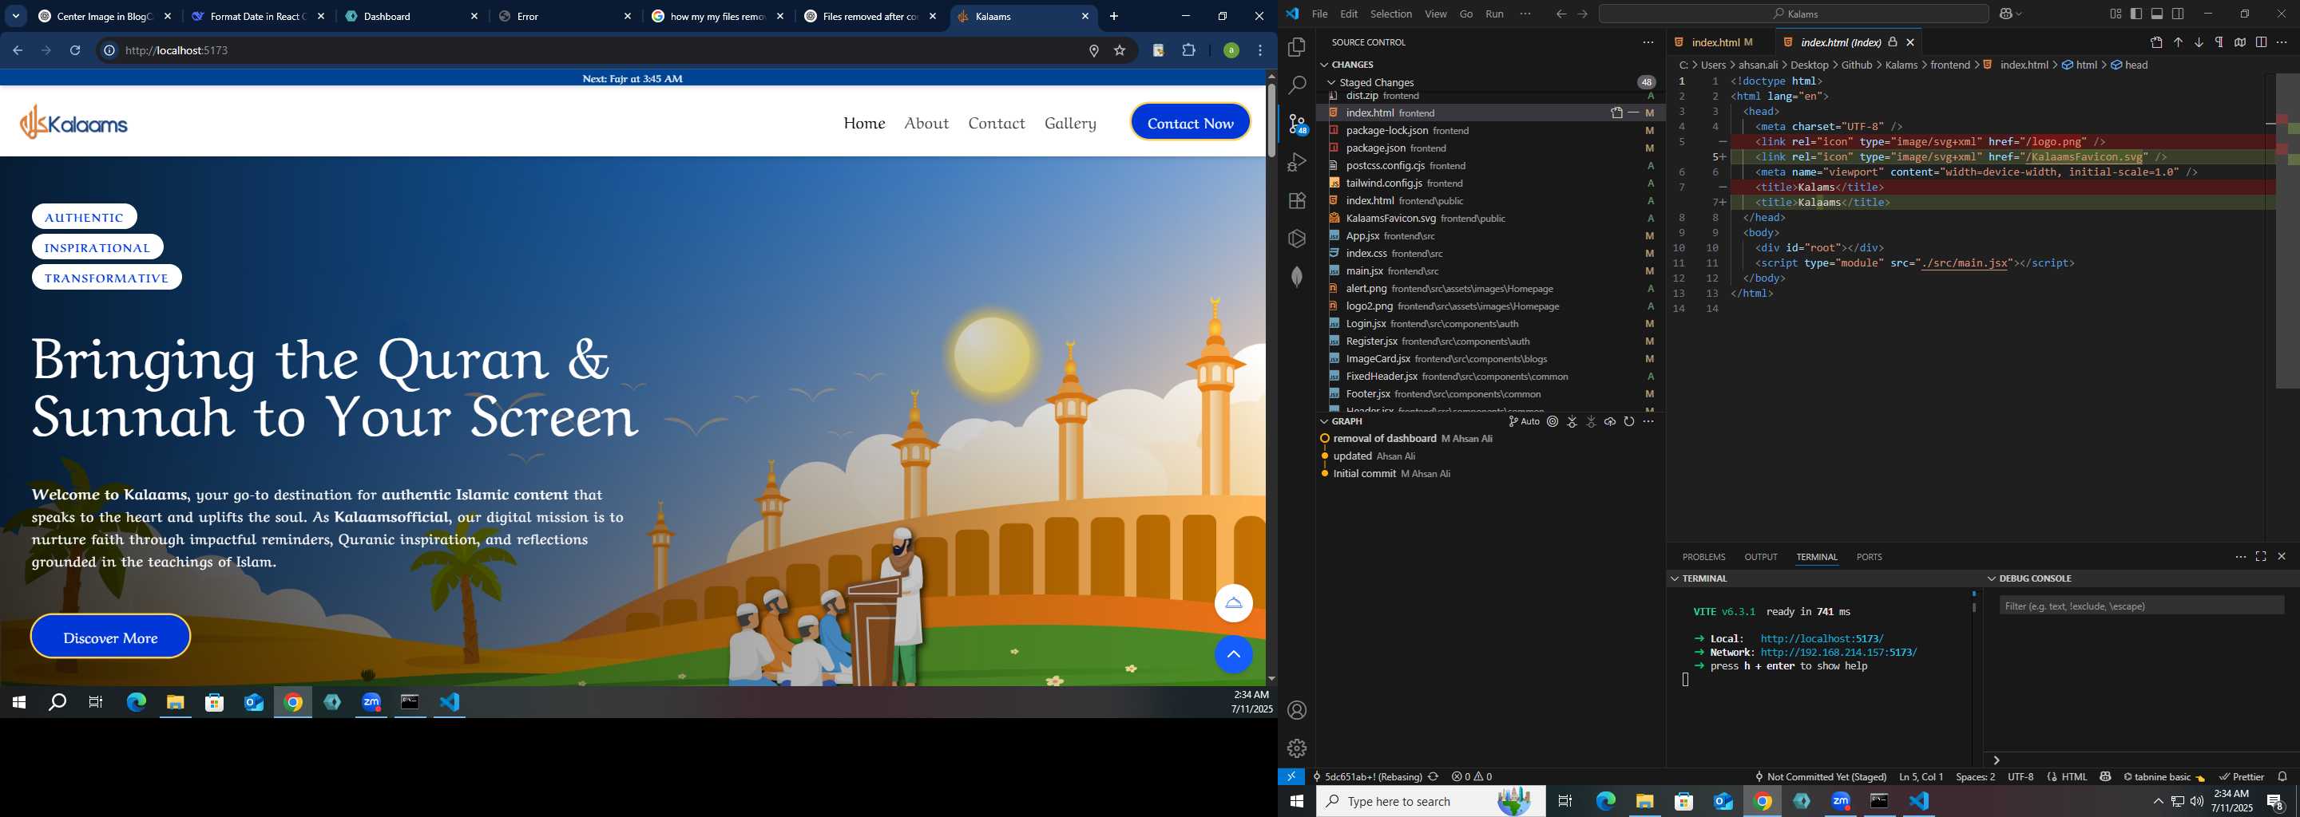Open the Extensions view in activity bar
Image resolution: width=2300 pixels, height=817 pixels.
[x=1296, y=201]
